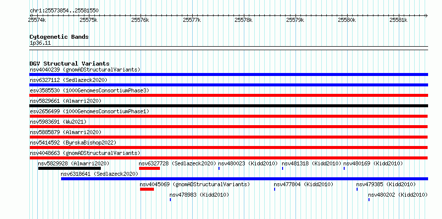Click the 25576k ruler tick label
This screenshot has height=219, width=442.
click(140, 20)
